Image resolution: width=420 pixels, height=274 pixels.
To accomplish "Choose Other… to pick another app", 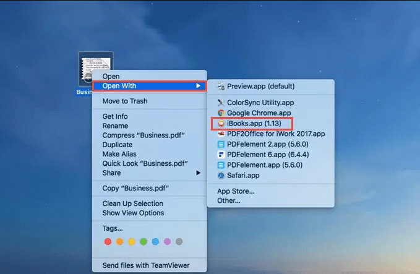I will pyautogui.click(x=229, y=200).
